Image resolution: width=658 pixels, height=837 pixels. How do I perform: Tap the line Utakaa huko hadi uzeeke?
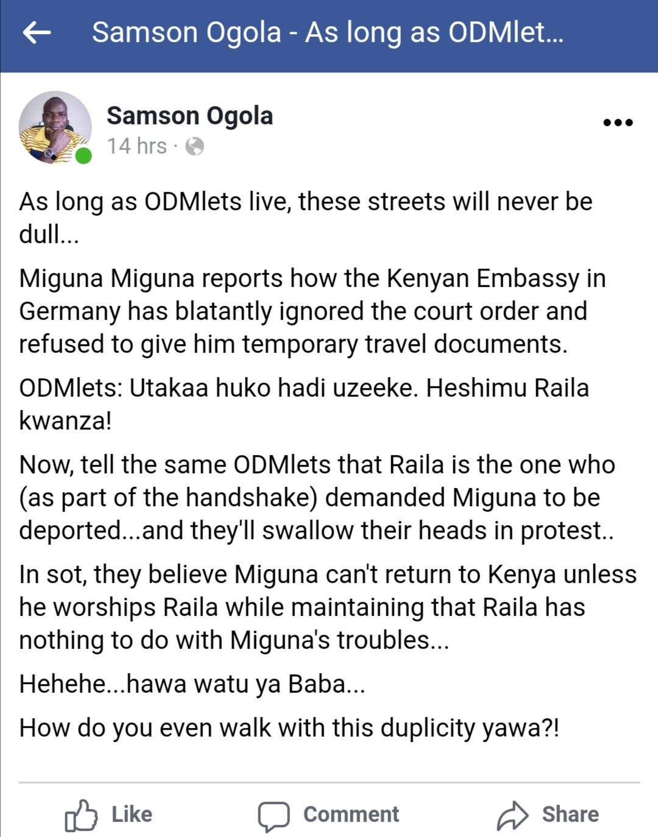[x=304, y=404]
